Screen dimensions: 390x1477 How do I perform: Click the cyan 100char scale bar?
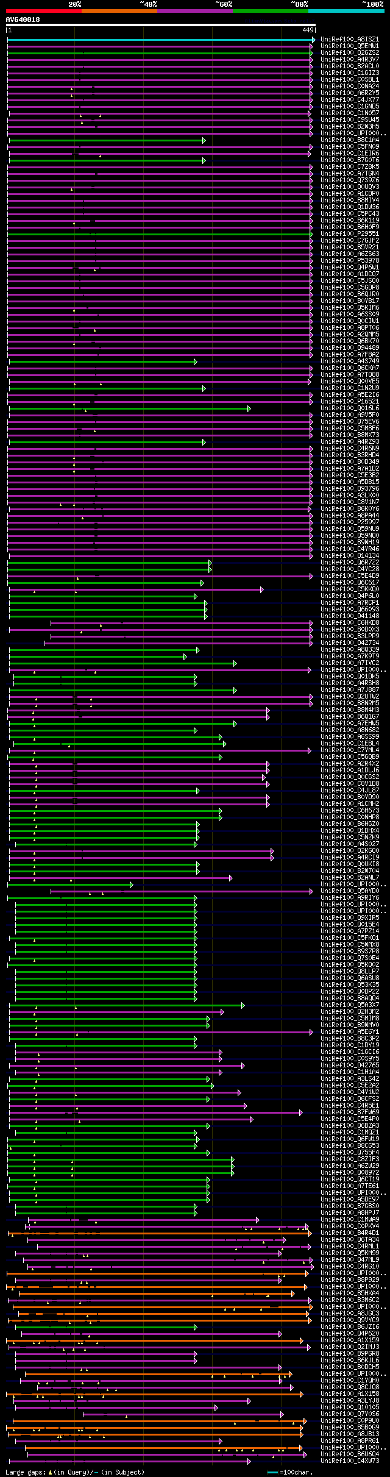click(x=272, y=1472)
